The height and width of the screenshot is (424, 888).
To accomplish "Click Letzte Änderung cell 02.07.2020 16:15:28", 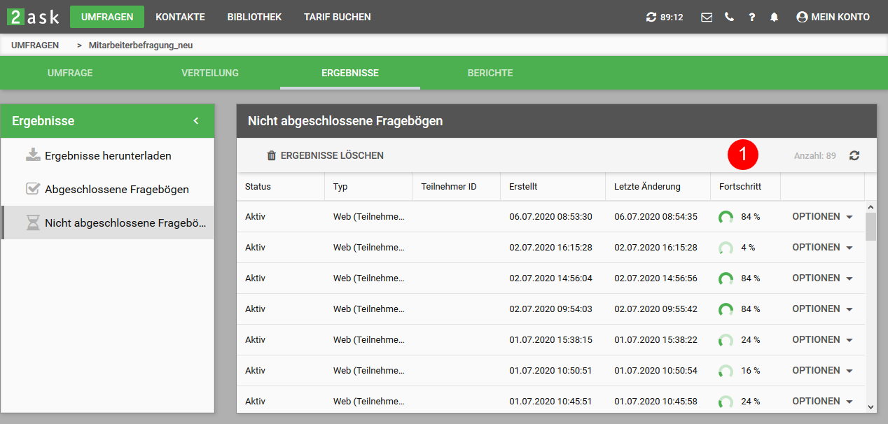I will coord(656,248).
